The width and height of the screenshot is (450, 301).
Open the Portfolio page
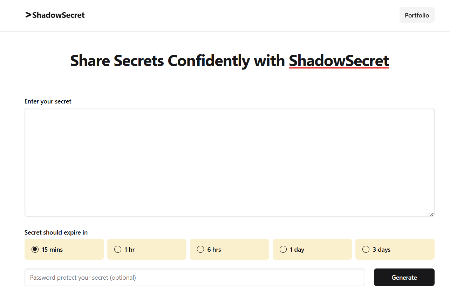pyautogui.click(x=417, y=15)
